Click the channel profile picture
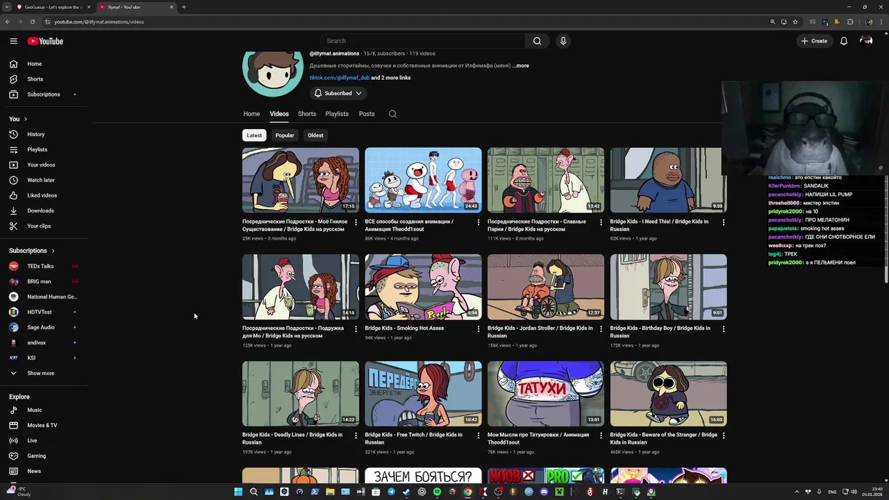This screenshot has height=500, width=889. point(272,69)
